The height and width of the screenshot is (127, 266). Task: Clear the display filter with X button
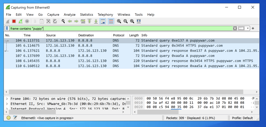(x=235, y=29)
